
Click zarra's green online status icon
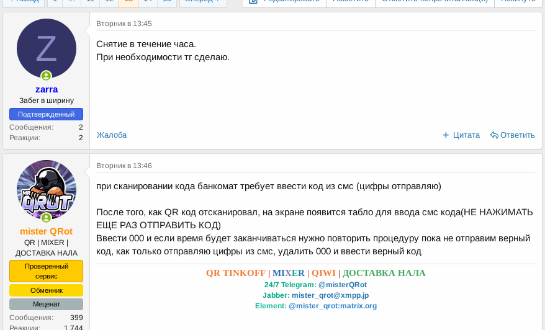(47, 76)
